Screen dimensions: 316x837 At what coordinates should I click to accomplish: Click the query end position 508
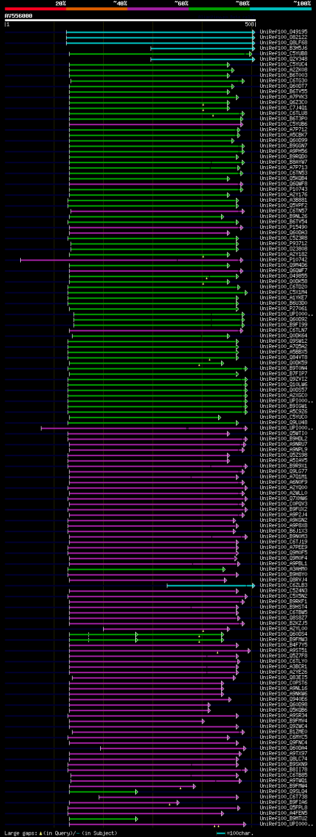(x=249, y=24)
